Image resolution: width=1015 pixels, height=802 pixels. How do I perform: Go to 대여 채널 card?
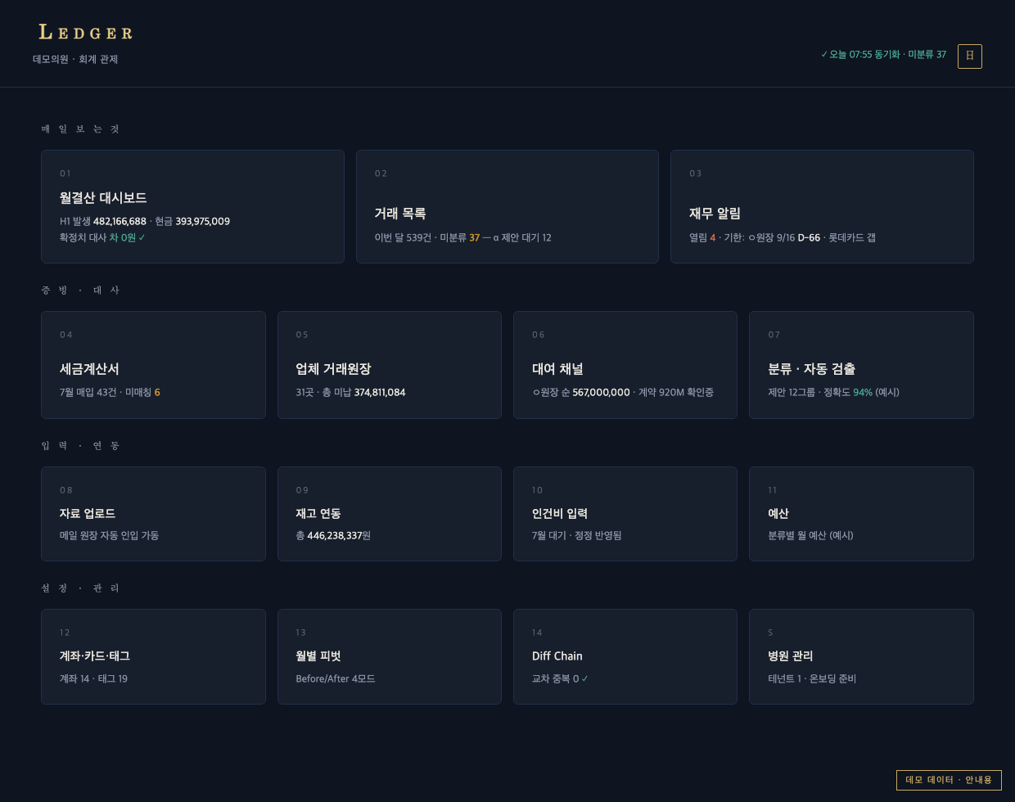tap(625, 365)
